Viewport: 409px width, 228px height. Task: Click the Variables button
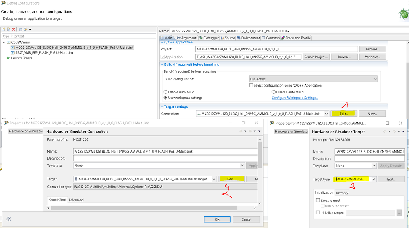(373, 57)
